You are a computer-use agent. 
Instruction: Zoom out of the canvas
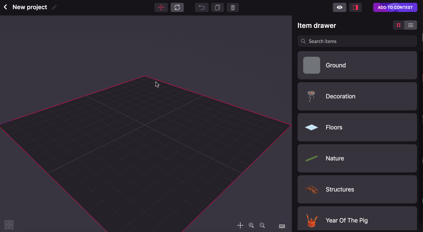coord(262,226)
